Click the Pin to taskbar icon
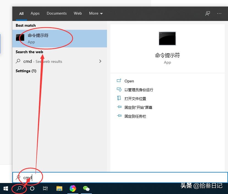The image size is (228, 194). [x=119, y=116]
